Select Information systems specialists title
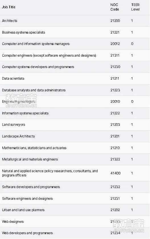Screen dimensions: 150x239 (25, 113)
